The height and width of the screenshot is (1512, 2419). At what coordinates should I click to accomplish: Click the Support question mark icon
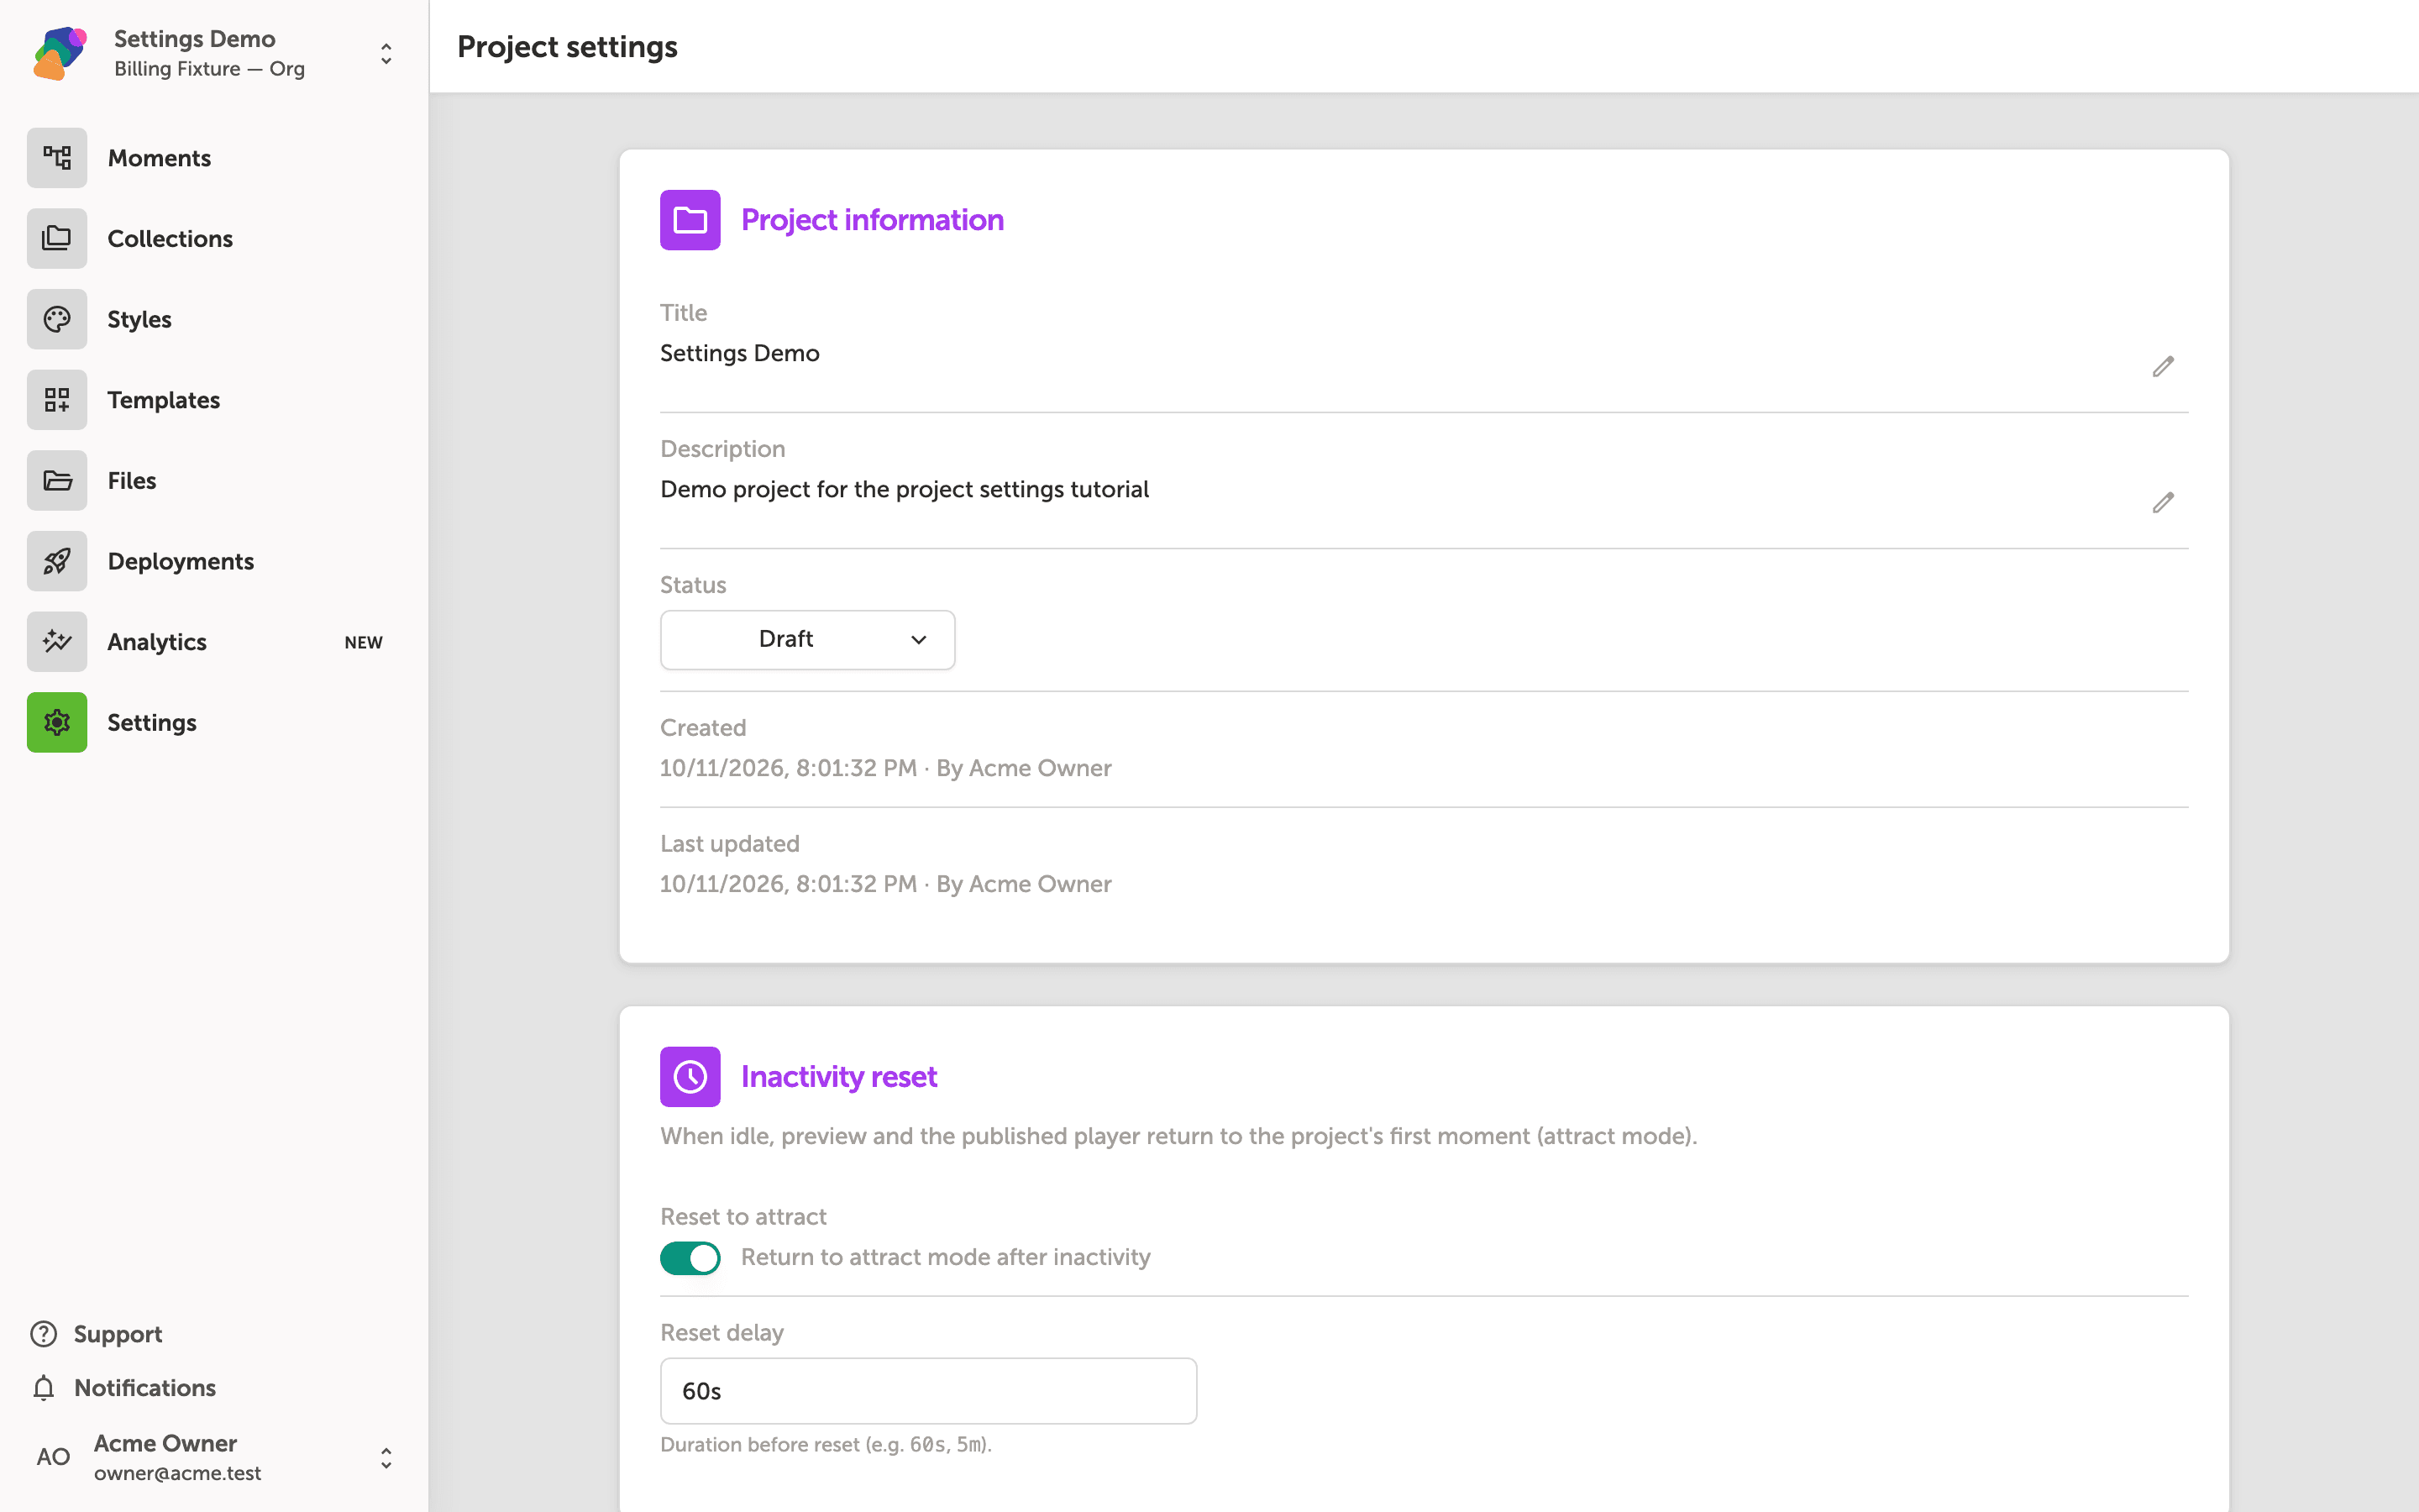click(43, 1334)
